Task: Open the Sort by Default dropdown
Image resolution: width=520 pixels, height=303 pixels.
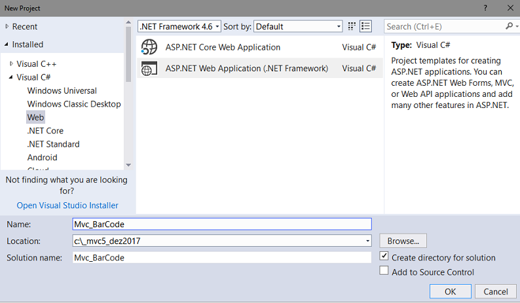Action: 298,27
